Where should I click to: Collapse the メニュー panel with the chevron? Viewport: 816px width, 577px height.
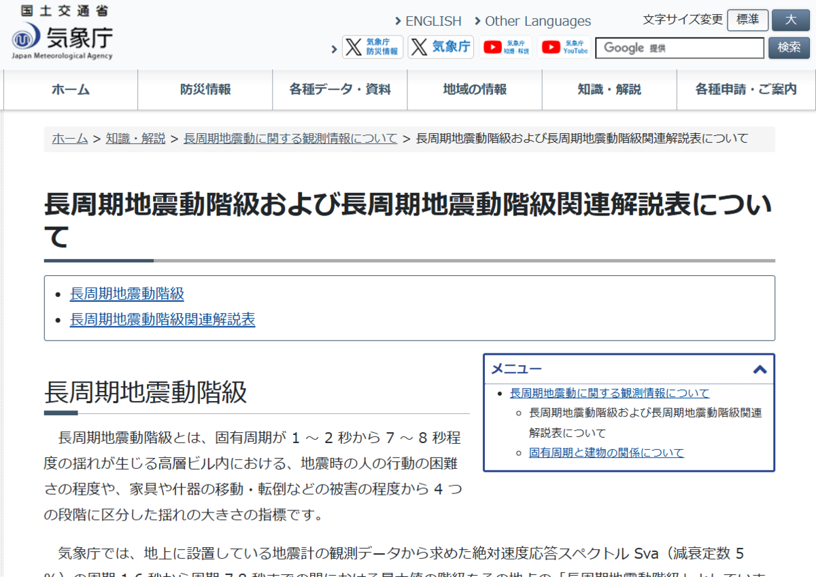click(x=760, y=370)
